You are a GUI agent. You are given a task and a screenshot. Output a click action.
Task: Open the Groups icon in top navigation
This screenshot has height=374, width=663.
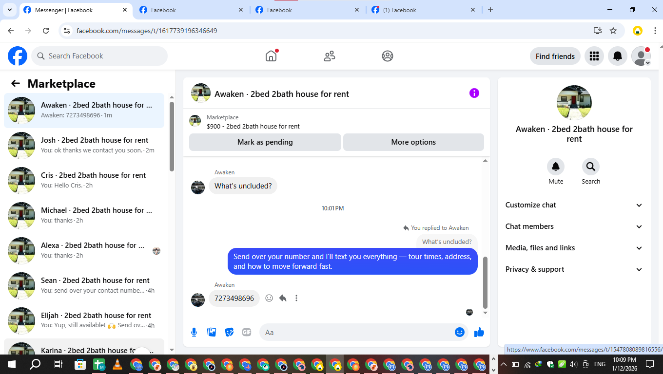click(388, 56)
